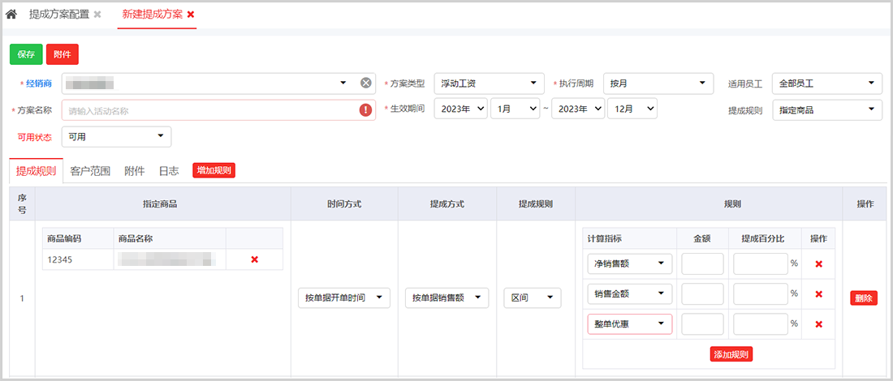This screenshot has height=381, width=893.
Task: Close the 提成方案配置 tab
Action: [x=97, y=15]
